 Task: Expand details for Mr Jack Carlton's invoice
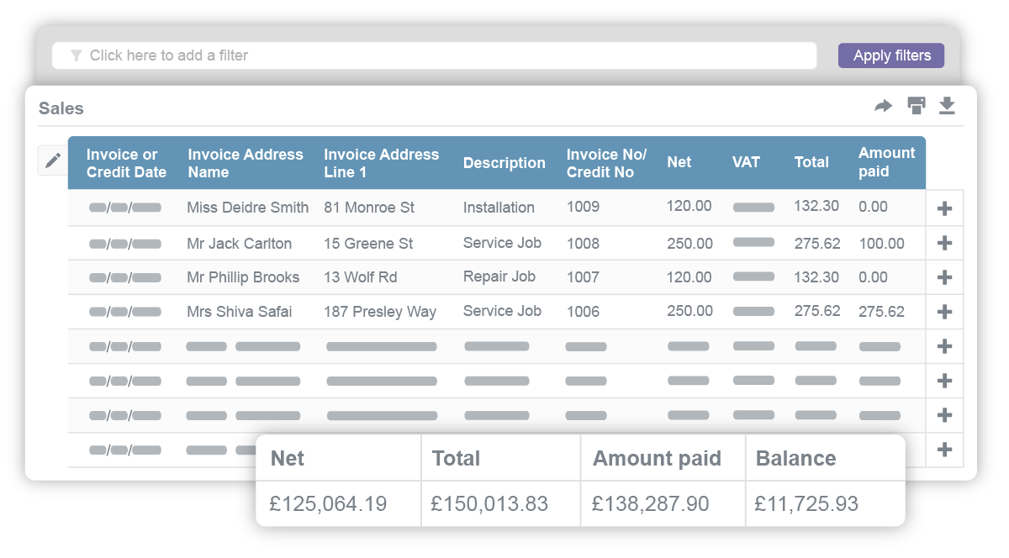pyautogui.click(x=944, y=242)
